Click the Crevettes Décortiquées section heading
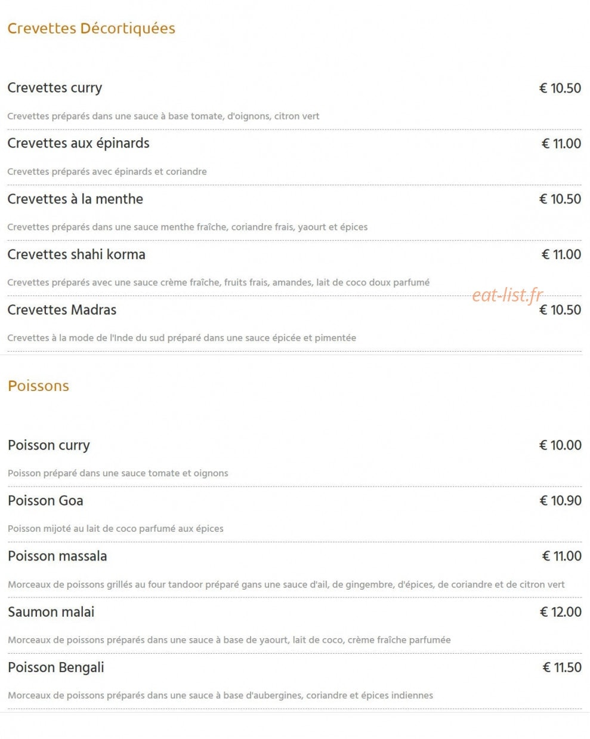The image size is (590, 739). (91, 29)
